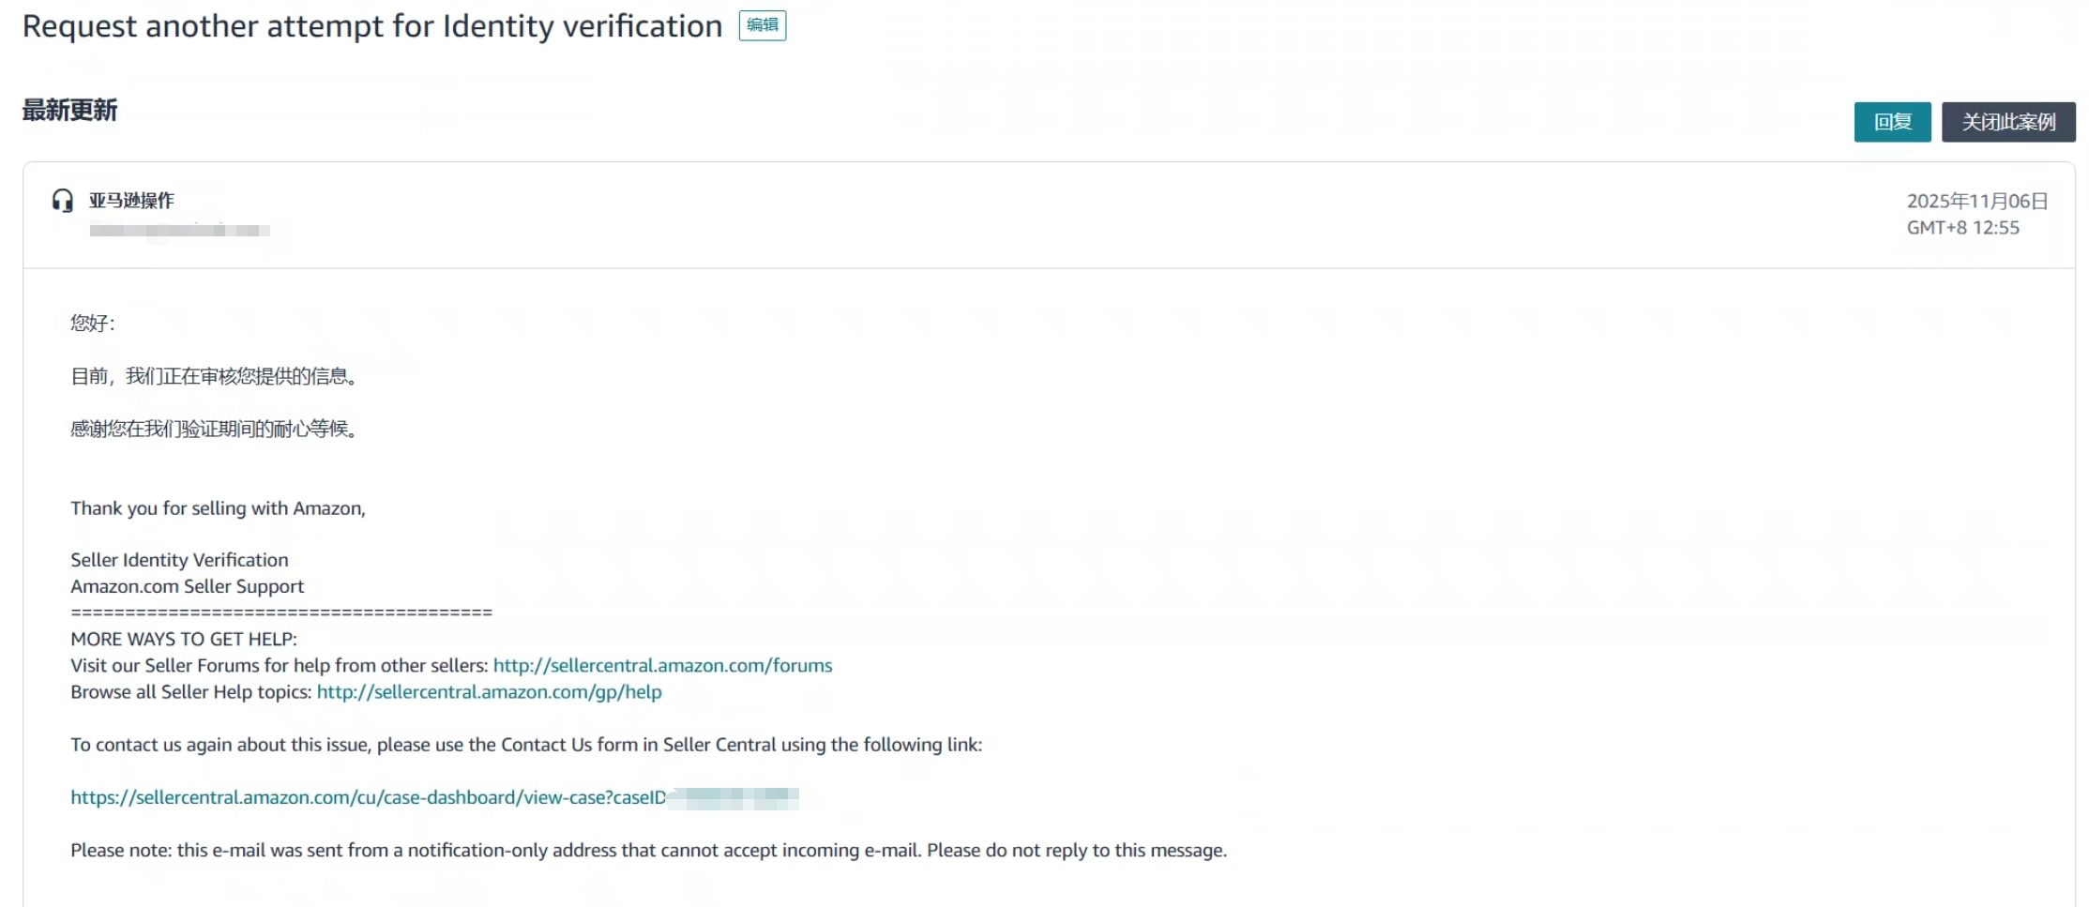Viewport: 2089px width, 907px height.
Task: Click the message date 2025年11月06日
Action: pyautogui.click(x=1976, y=201)
